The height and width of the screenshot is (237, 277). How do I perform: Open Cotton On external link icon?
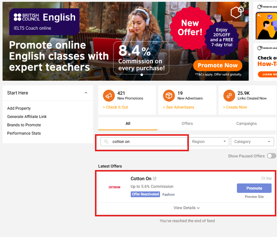pyautogui.click(x=155, y=179)
